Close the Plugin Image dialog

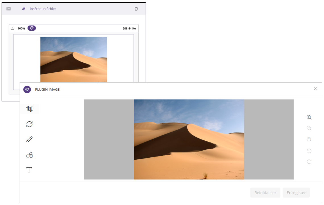[316, 88]
